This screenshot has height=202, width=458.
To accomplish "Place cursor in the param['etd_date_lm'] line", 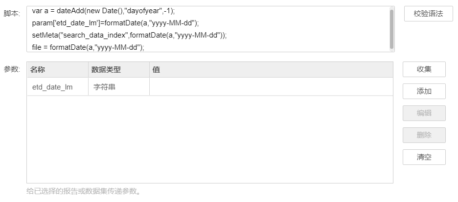I will pos(115,23).
